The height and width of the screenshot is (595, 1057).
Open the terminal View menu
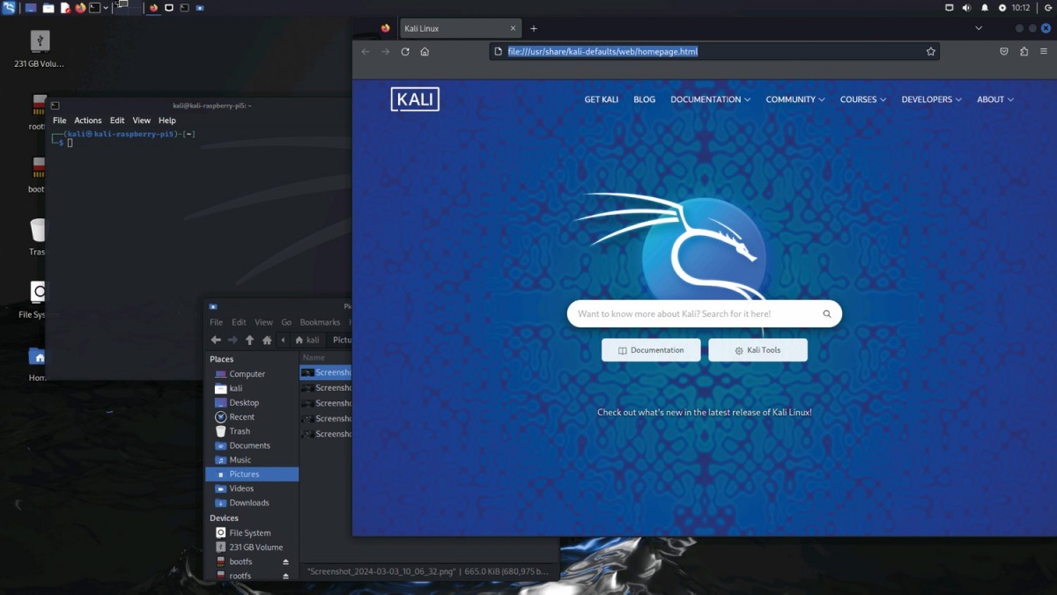point(142,121)
